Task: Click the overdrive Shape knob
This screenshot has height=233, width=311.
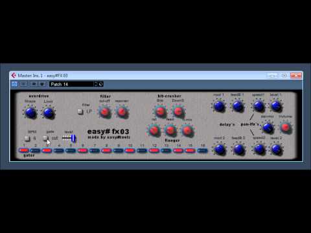Action: pos(30,113)
